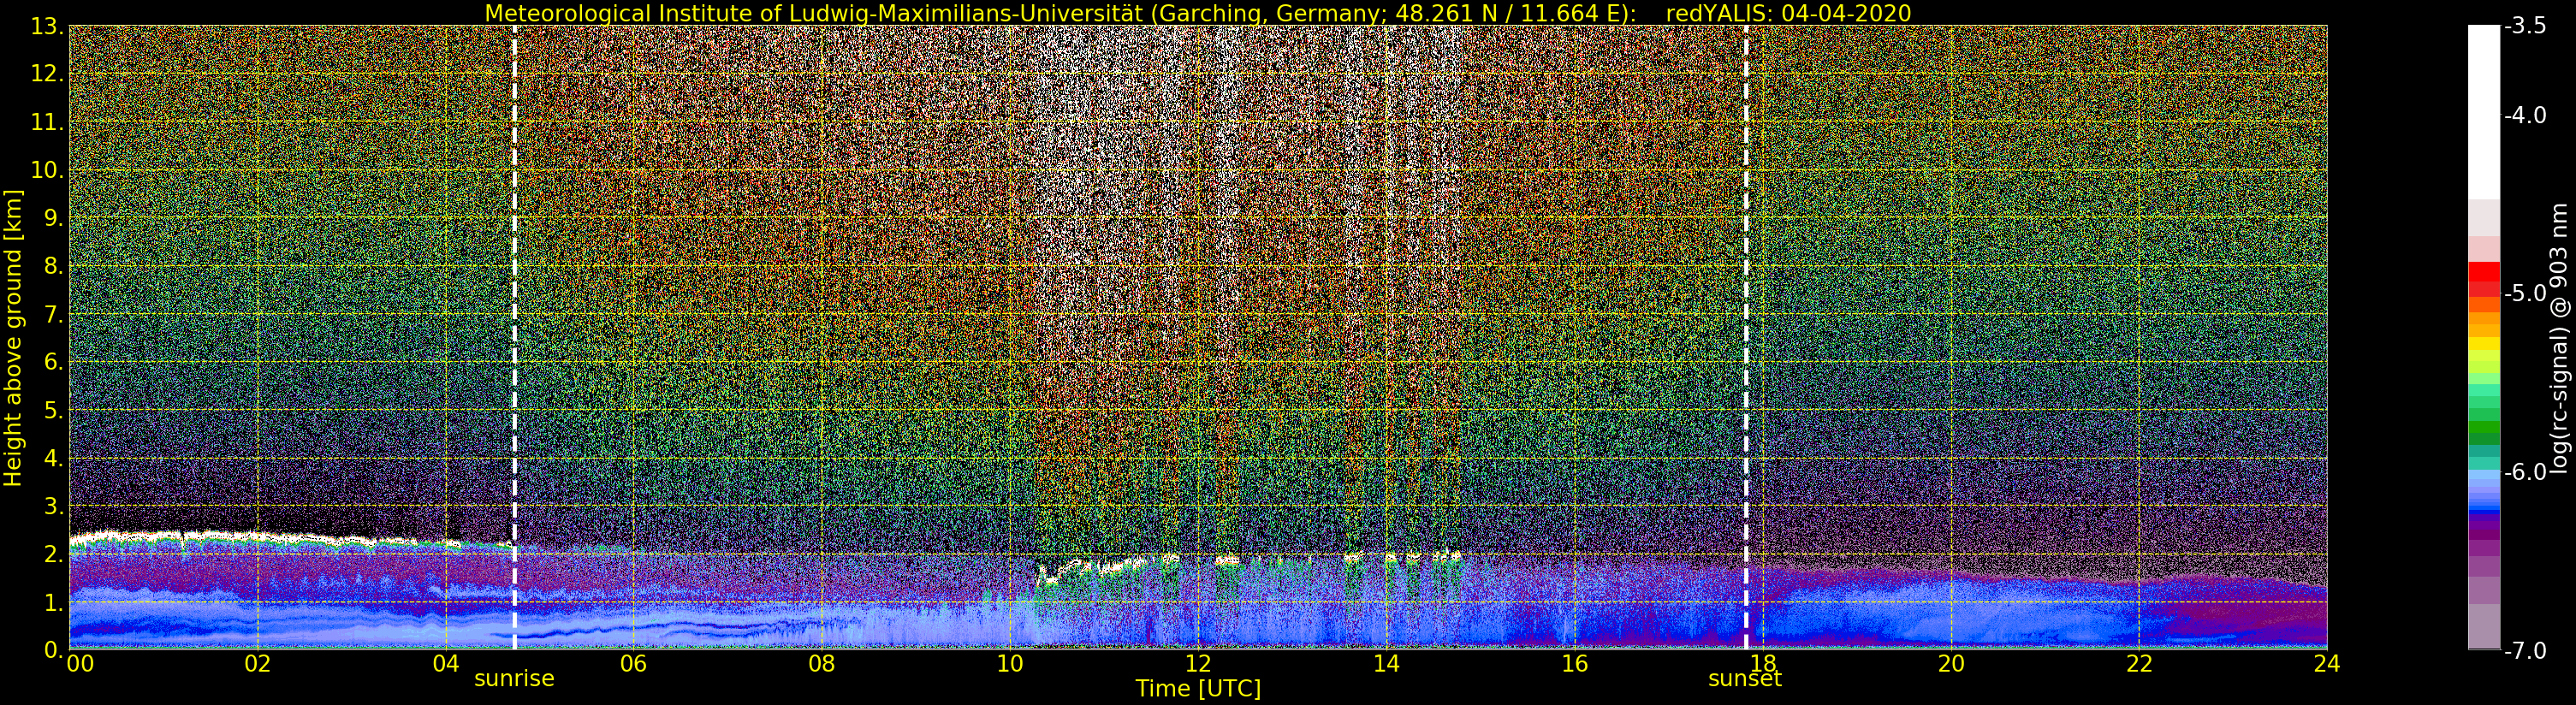This screenshot has width=2576, height=705.
Task: Click the "12" tick on the time axis
Action: click(1198, 663)
